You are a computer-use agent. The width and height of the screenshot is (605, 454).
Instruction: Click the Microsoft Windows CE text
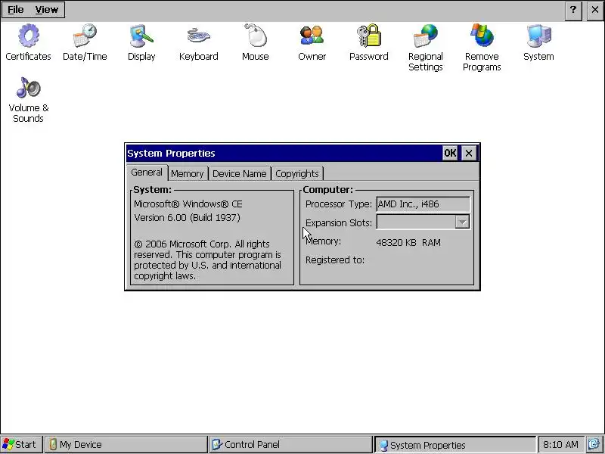(188, 204)
